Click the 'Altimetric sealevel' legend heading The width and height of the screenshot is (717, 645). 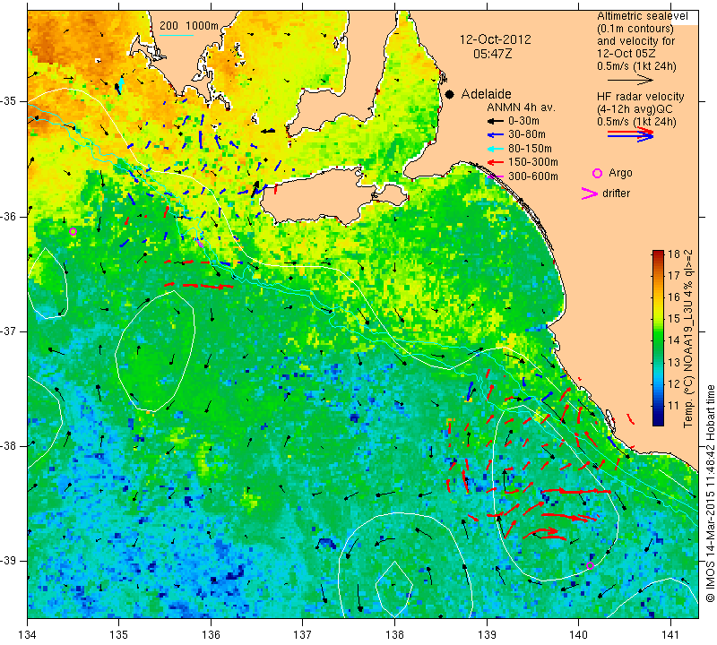[x=642, y=16]
